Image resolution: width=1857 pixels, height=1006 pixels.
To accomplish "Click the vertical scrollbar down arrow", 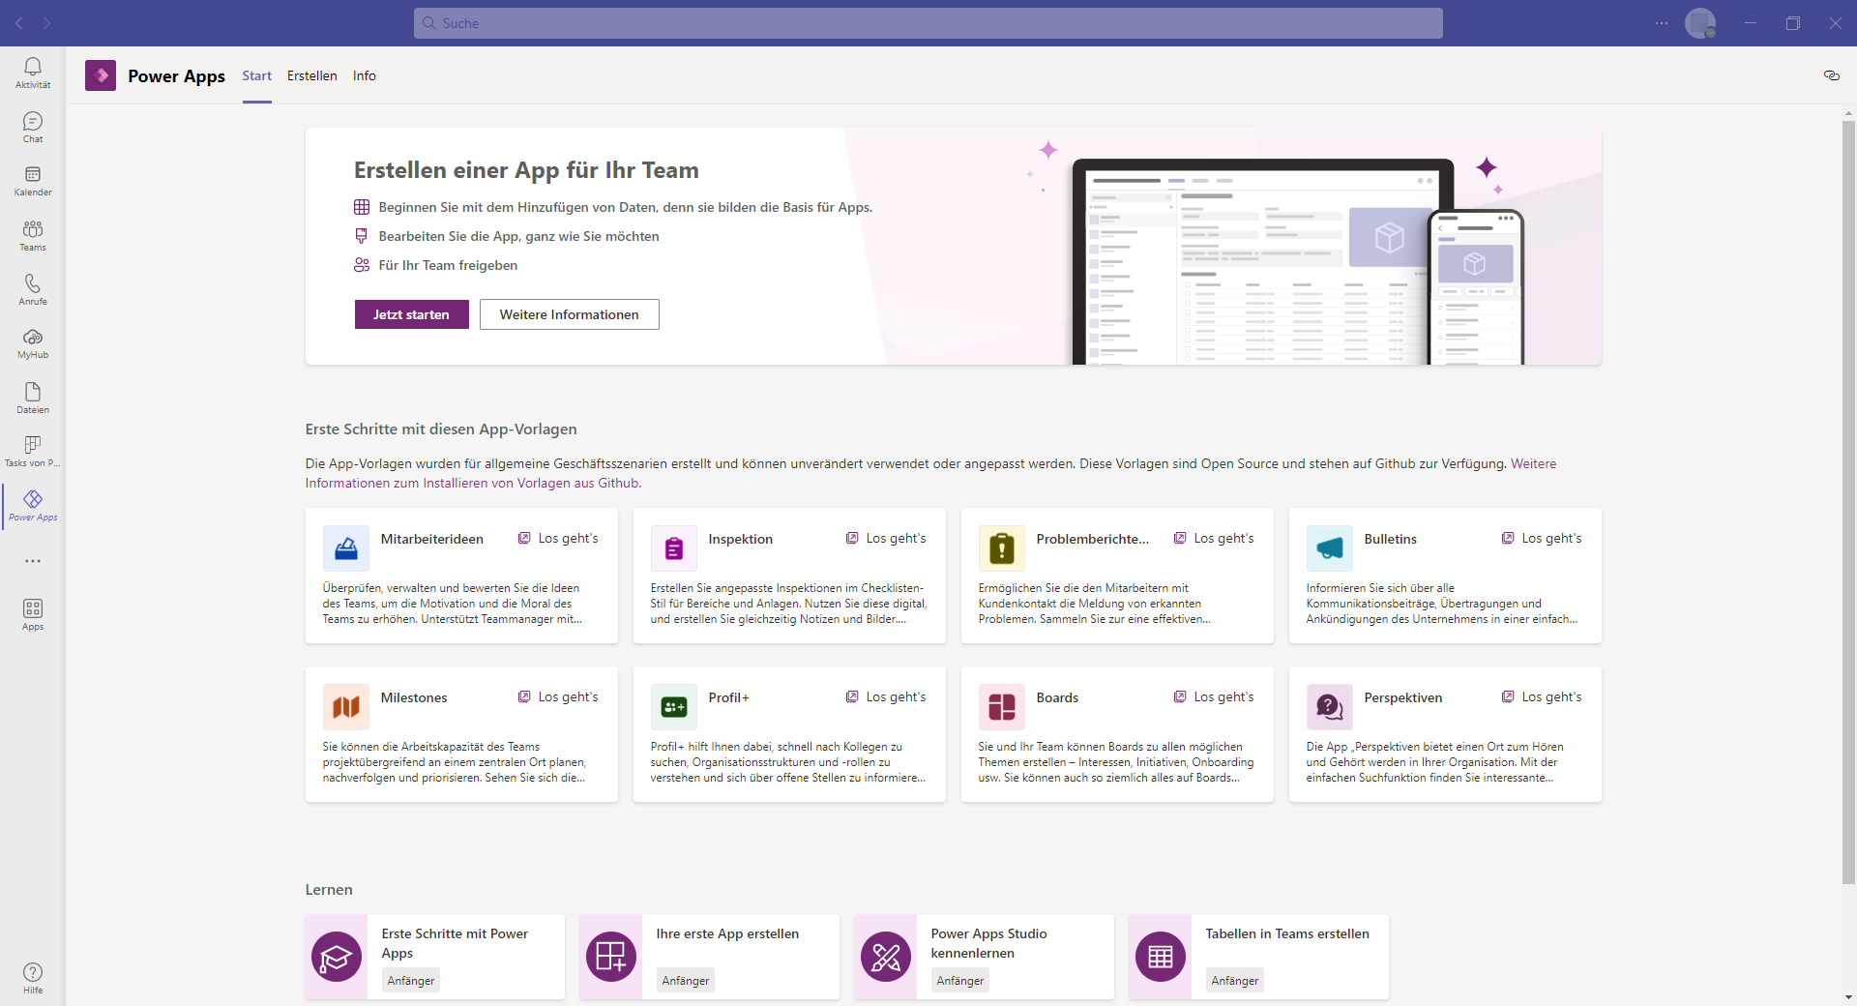I will coord(1848,996).
